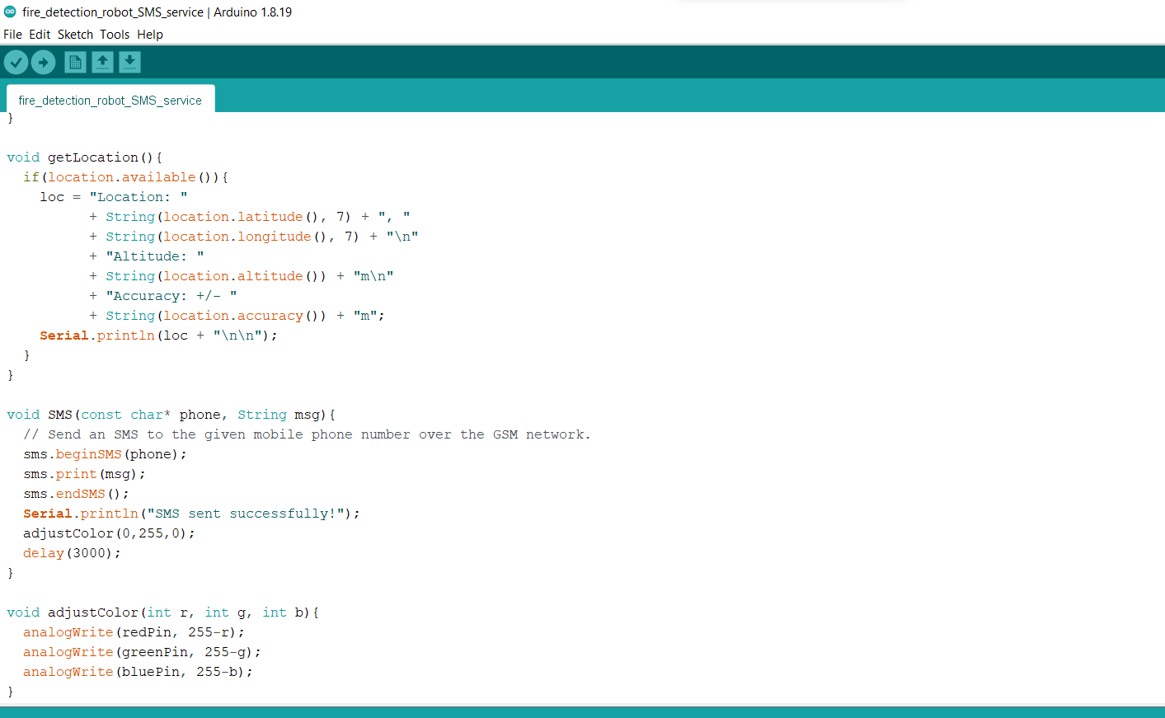Click the Serial.println(loc) line
The image size is (1165, 718).
tap(157, 335)
